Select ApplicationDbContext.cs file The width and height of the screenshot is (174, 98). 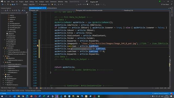point(15,60)
